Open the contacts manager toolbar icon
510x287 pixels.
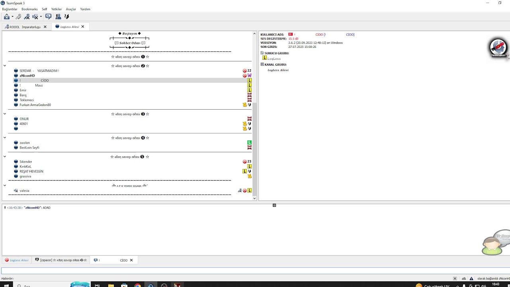(58, 16)
